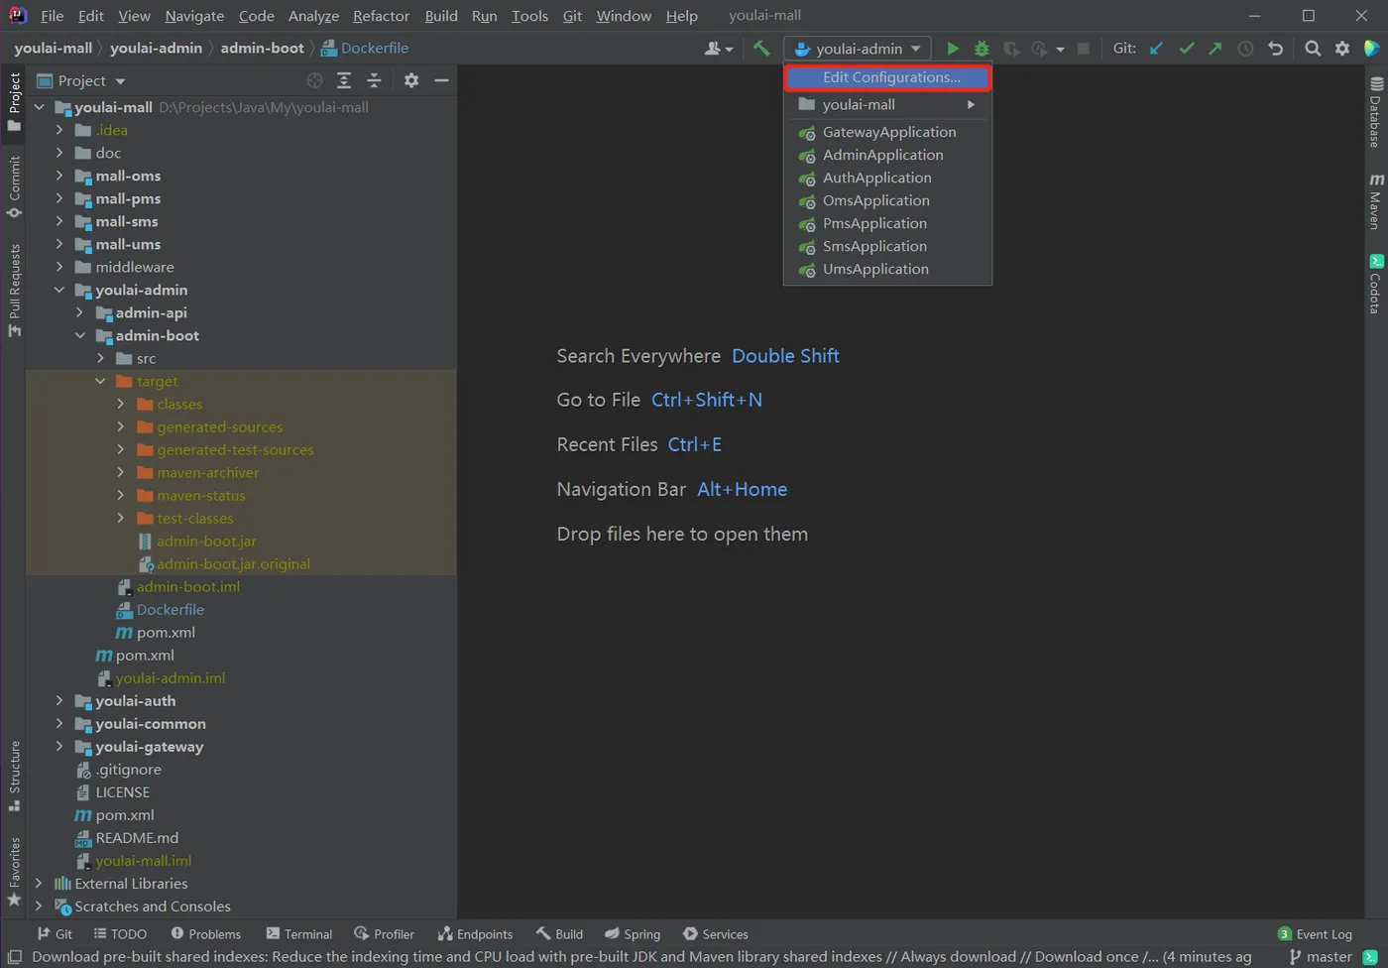Open the Favorites tool window

(14, 872)
